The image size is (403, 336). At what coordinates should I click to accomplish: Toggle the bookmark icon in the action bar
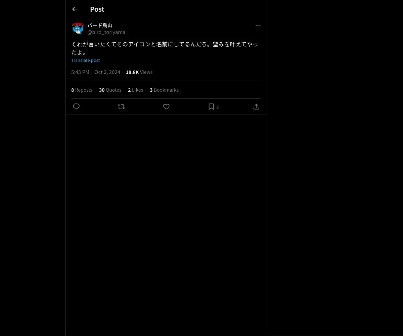click(x=211, y=107)
